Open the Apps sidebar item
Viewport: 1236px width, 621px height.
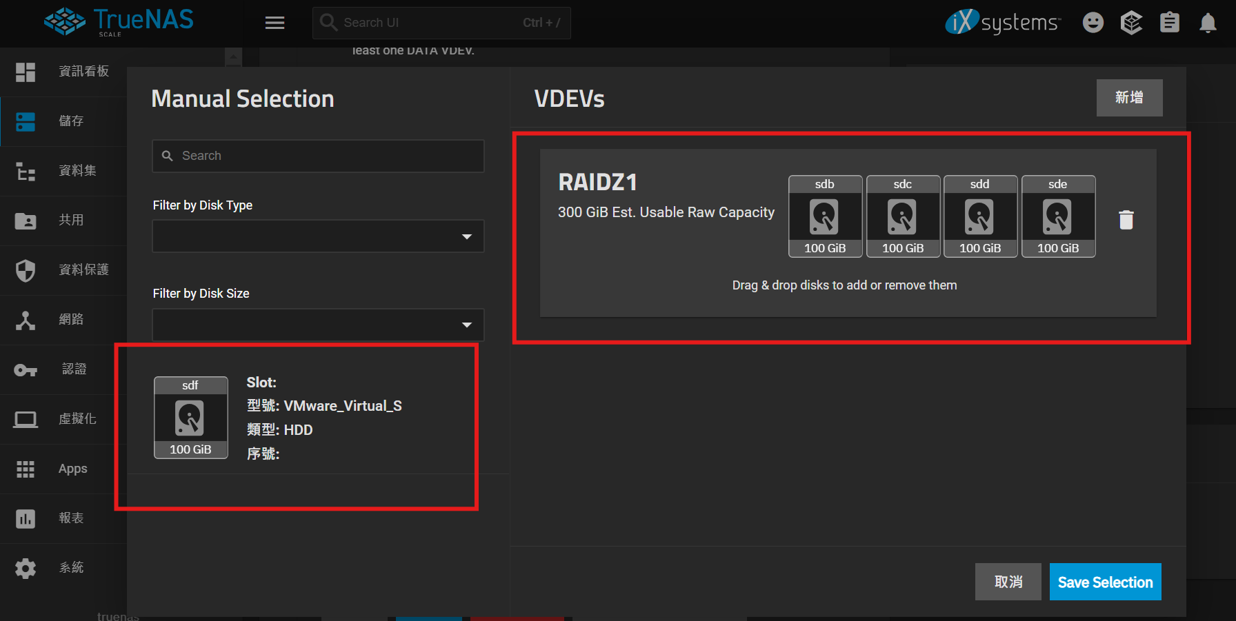pos(72,469)
